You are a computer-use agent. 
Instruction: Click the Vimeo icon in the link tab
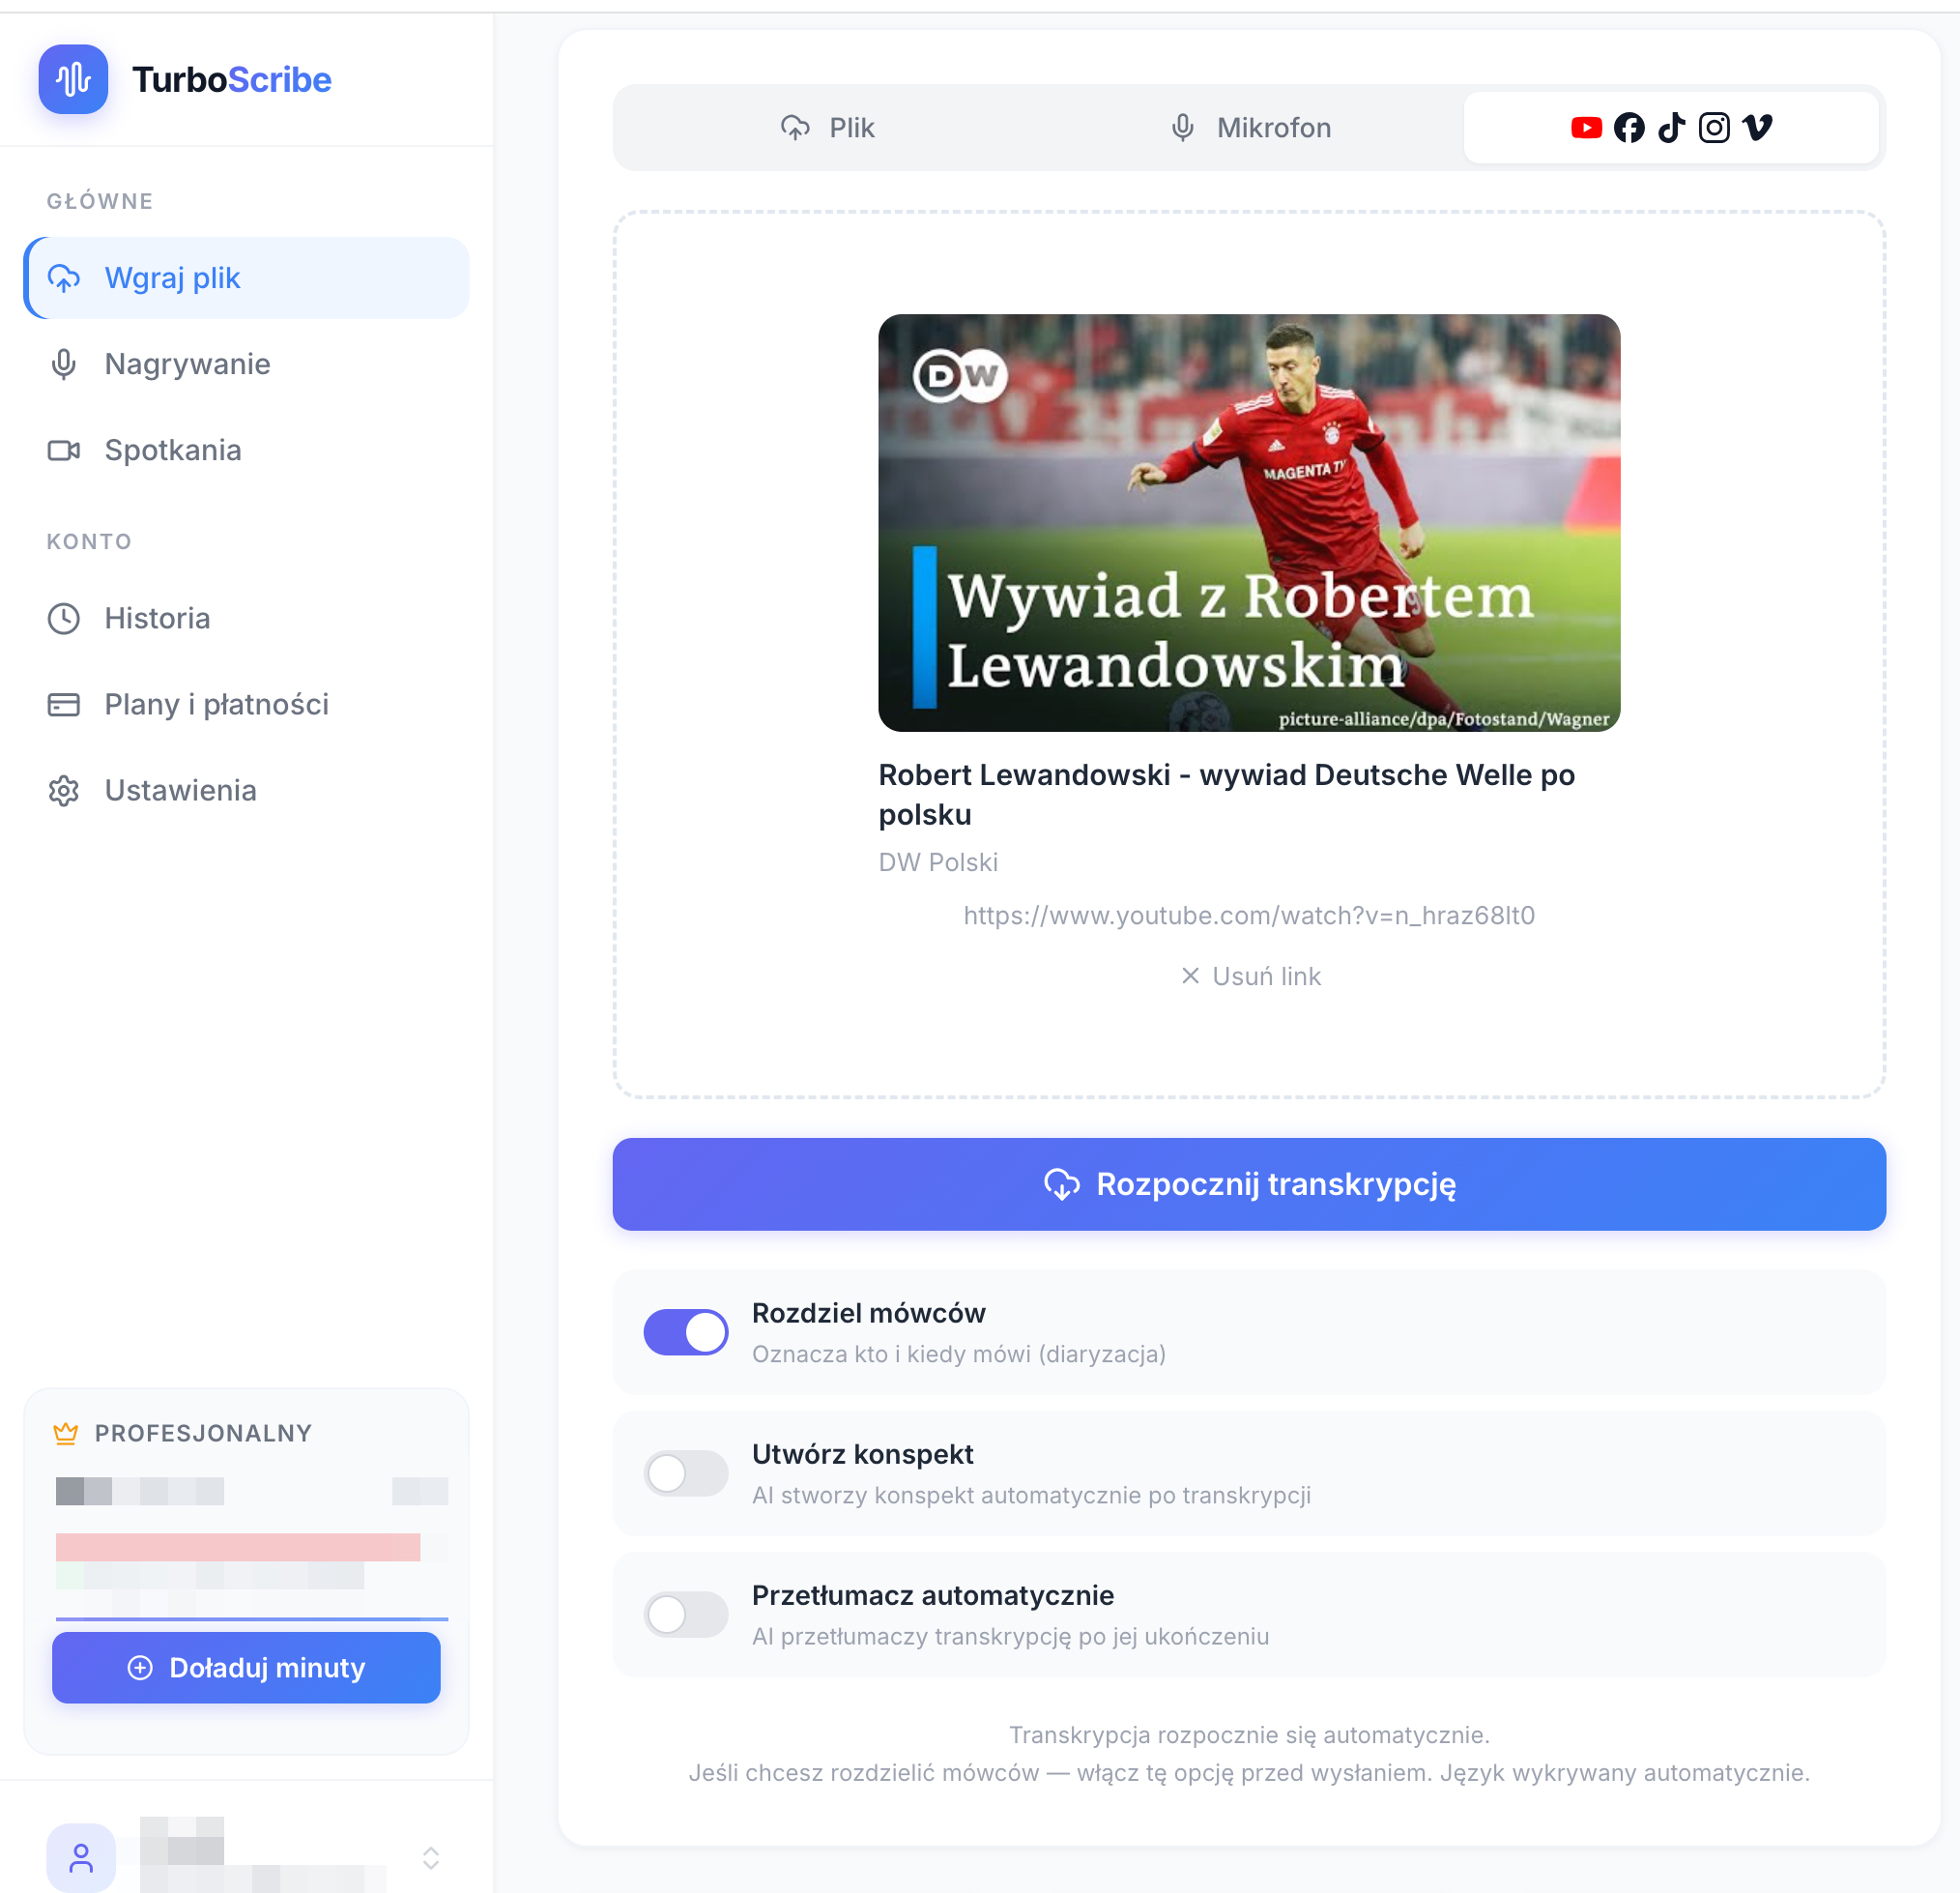pyautogui.click(x=1757, y=127)
